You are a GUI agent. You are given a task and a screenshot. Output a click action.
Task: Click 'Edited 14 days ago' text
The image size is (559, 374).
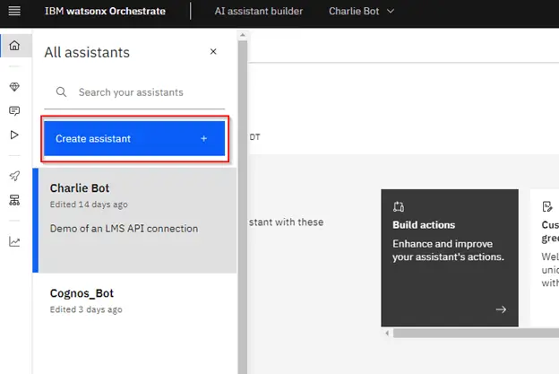coord(89,204)
